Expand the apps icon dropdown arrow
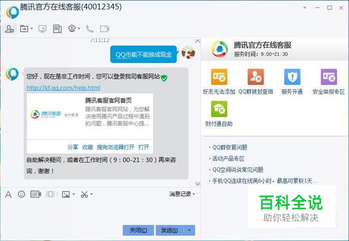The image size is (349, 241). [79, 29]
